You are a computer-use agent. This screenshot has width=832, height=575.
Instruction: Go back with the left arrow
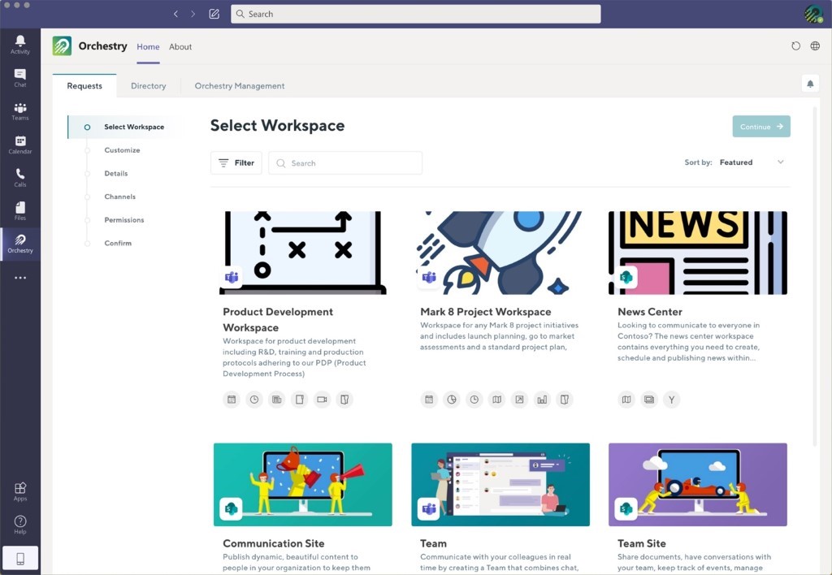coord(175,14)
